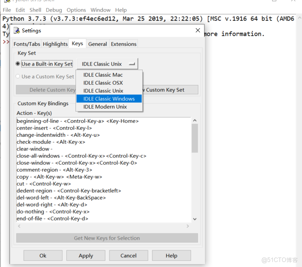Image resolution: width=302 pixels, height=267 pixels.
Task: Select the change-indentwidth binding row
Action: [x=104, y=135]
